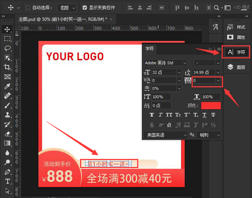
Task: Select the Path Selection tool
Action: 7,191
